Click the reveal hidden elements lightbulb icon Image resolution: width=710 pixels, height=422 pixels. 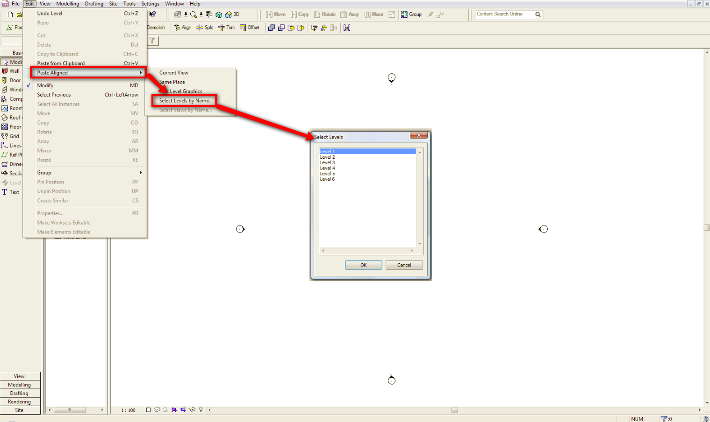tap(201, 410)
